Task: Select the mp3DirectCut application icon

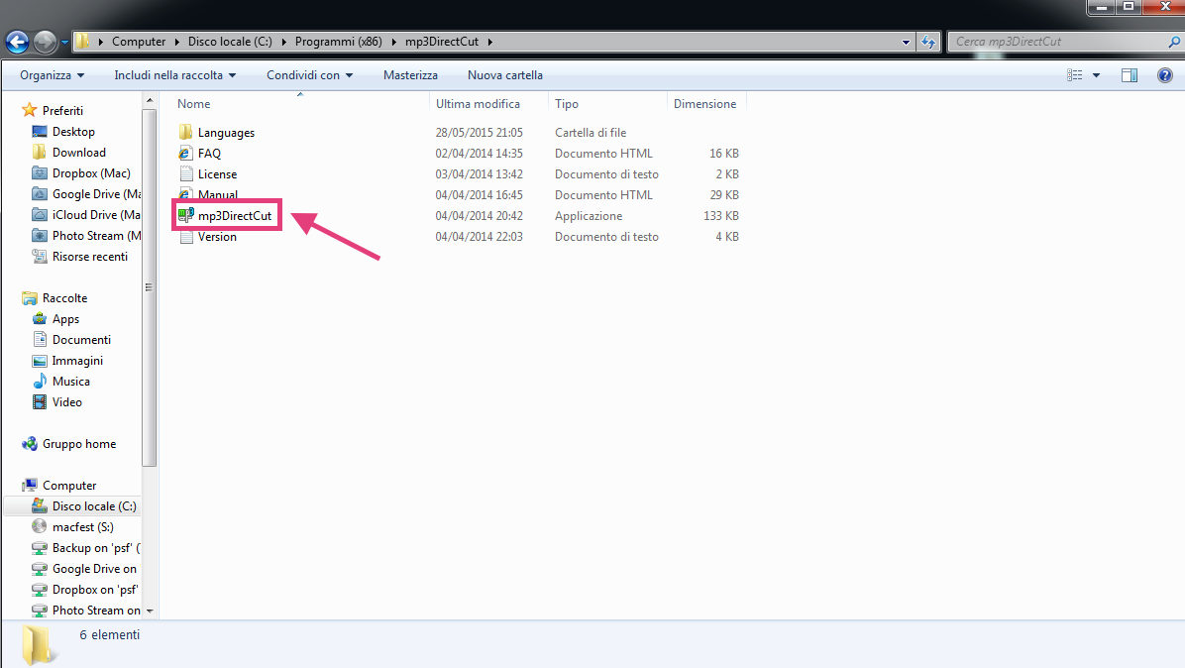Action: [186, 215]
